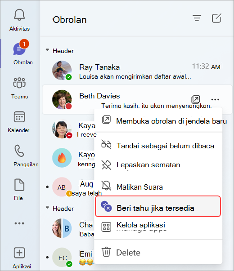Click the pop-out icon in context menu
Image resolution: width=234 pixels, height=271 pixels.
click(106, 120)
